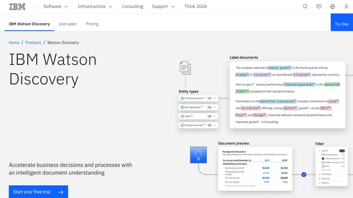
Task: Click highlighted 'second half' green label
Action: (x=332, y=85)
